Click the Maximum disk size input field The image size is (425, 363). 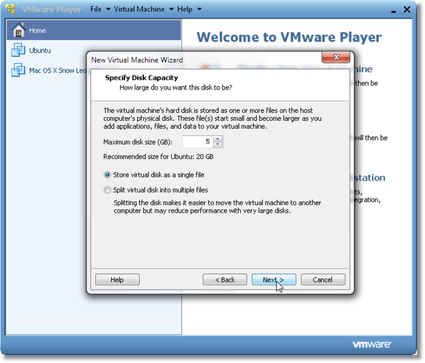[x=197, y=142]
